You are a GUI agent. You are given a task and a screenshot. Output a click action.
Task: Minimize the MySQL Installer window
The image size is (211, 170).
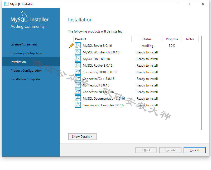coord(179,4)
